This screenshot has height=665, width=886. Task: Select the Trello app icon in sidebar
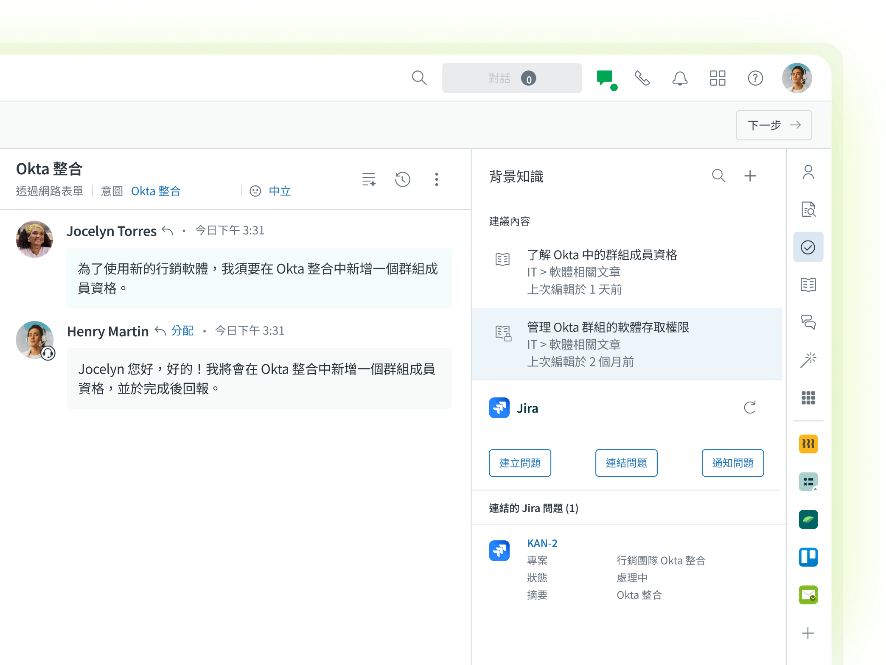[808, 558]
